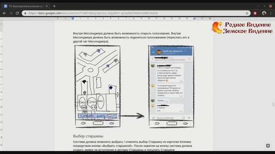Open the Explore button at bottom right
The height and width of the screenshot is (154, 275).
[x=268, y=145]
